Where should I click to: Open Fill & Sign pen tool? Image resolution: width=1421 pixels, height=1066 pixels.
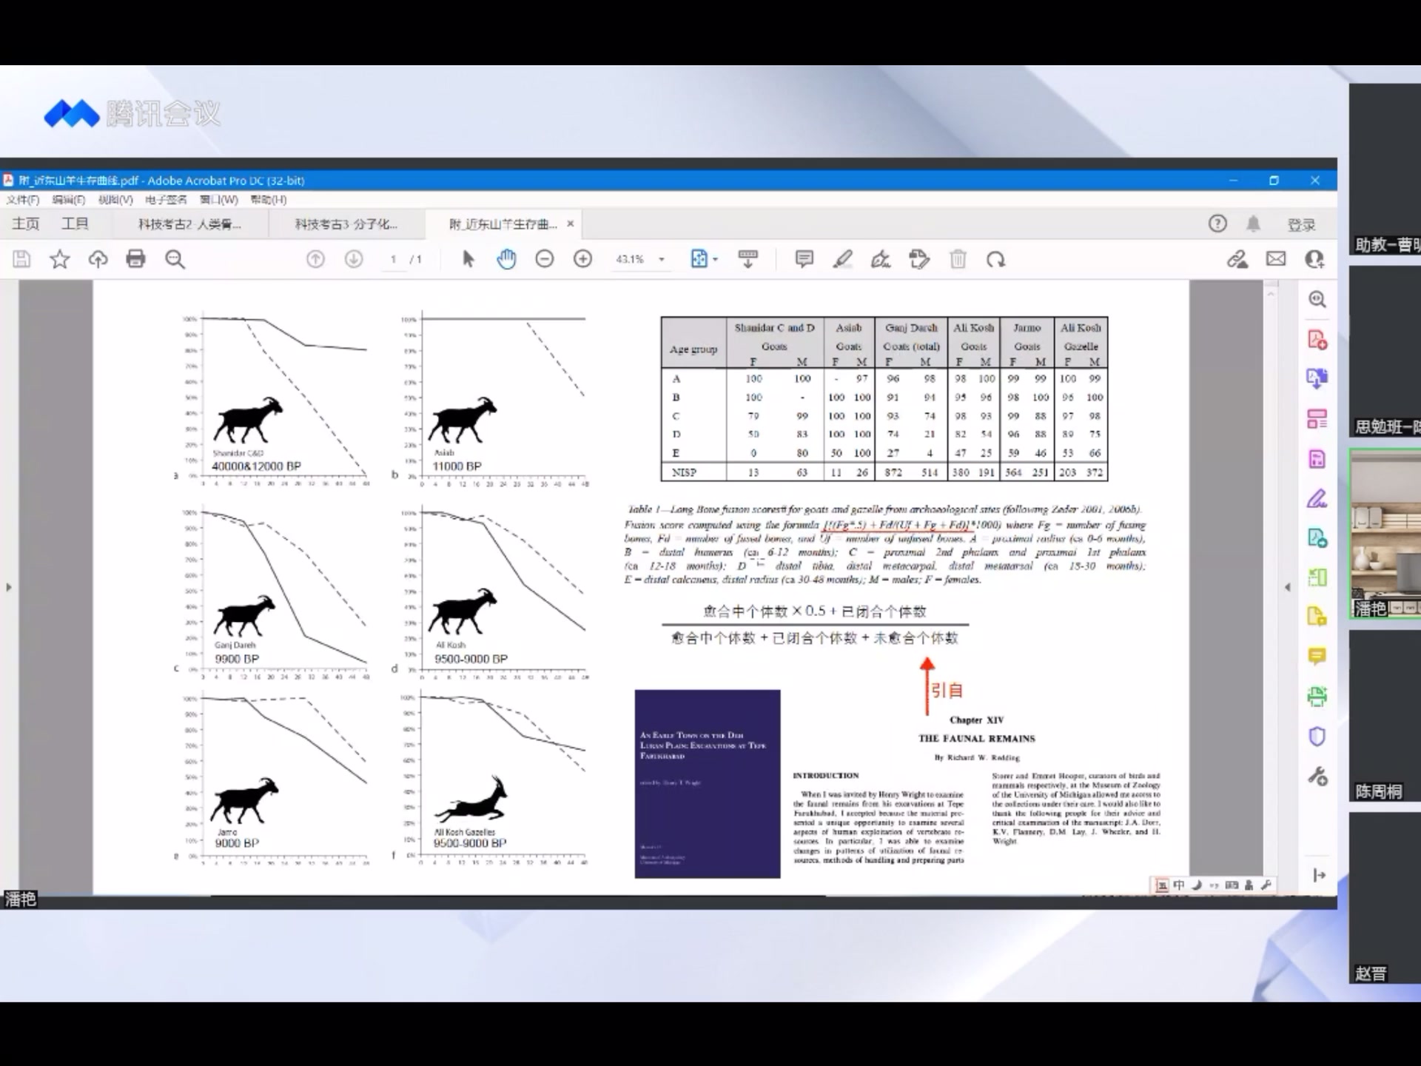click(1317, 498)
